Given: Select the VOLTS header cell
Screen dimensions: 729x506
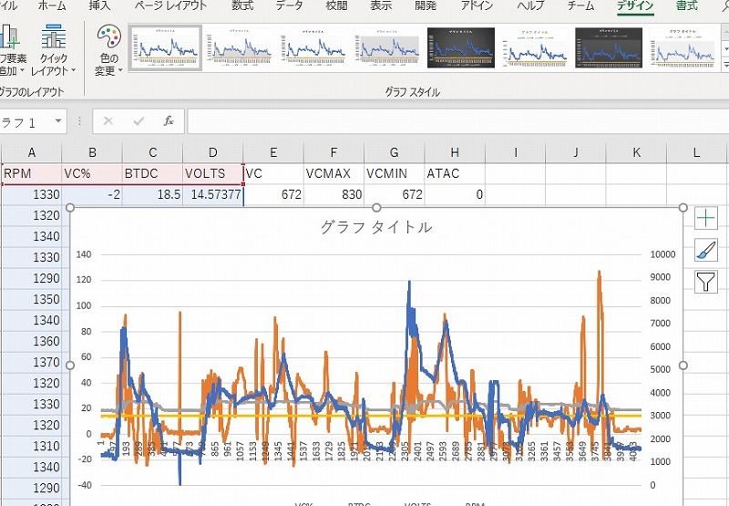Looking at the screenshot, I should (212, 172).
